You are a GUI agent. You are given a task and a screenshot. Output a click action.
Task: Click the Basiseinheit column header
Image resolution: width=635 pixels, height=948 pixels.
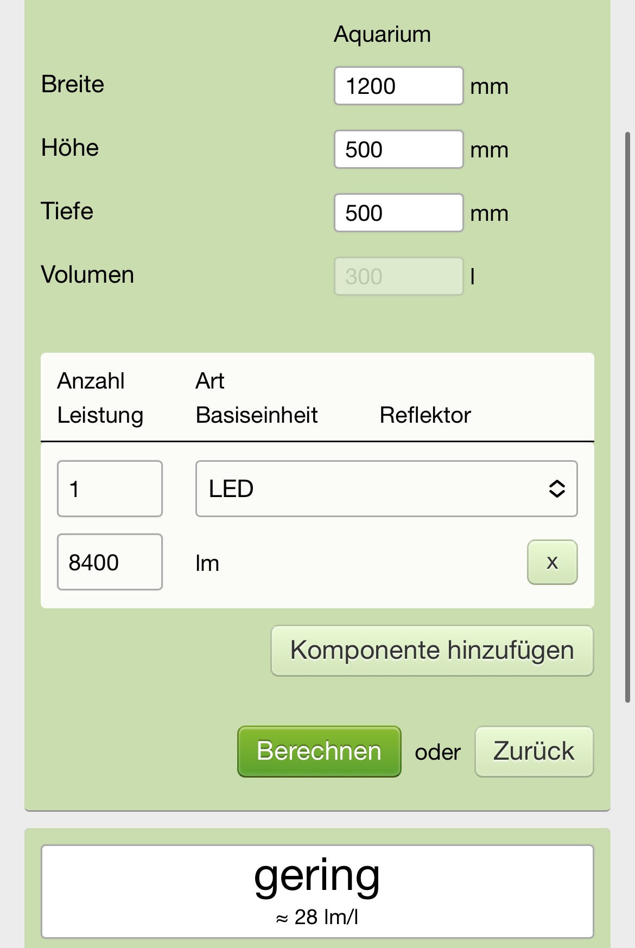click(257, 415)
